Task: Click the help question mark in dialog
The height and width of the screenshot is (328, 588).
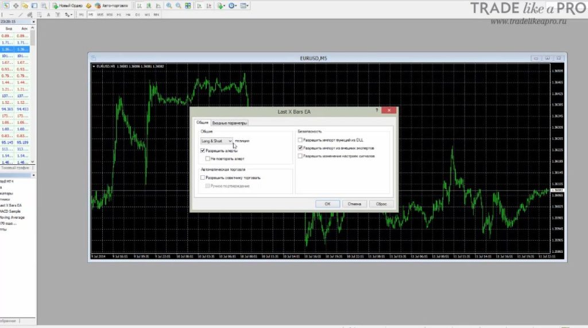Action: click(x=376, y=111)
